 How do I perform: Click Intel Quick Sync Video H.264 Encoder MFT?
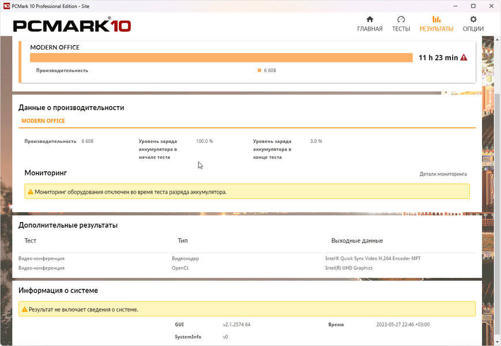(373, 258)
